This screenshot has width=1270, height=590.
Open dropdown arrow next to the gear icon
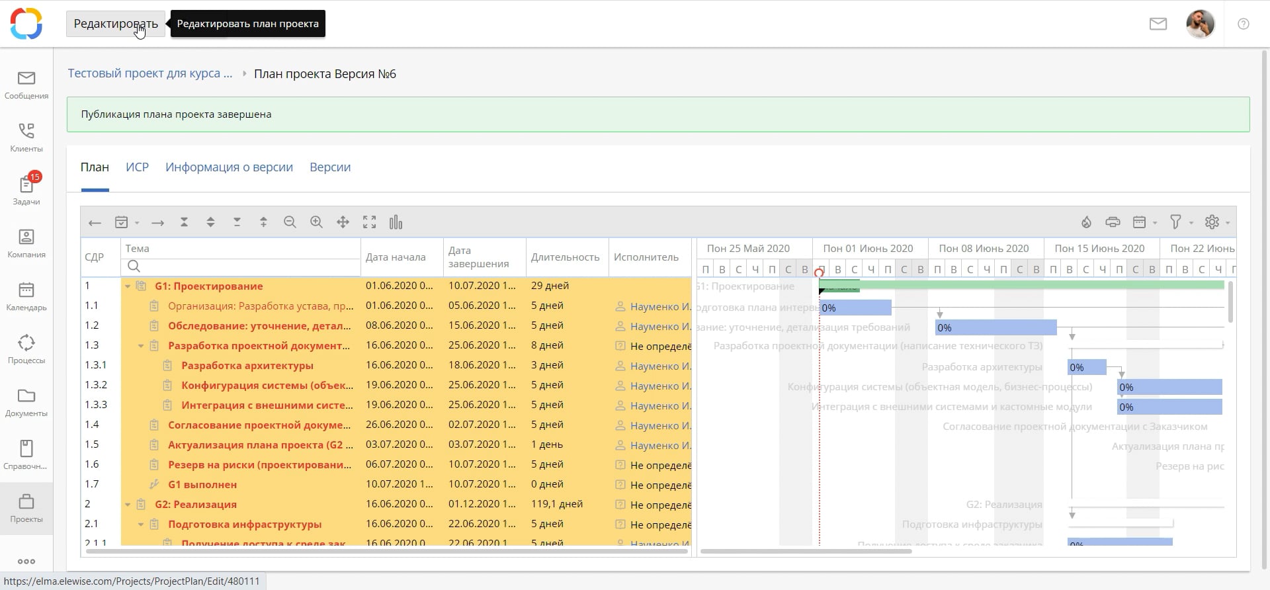pyautogui.click(x=1228, y=223)
